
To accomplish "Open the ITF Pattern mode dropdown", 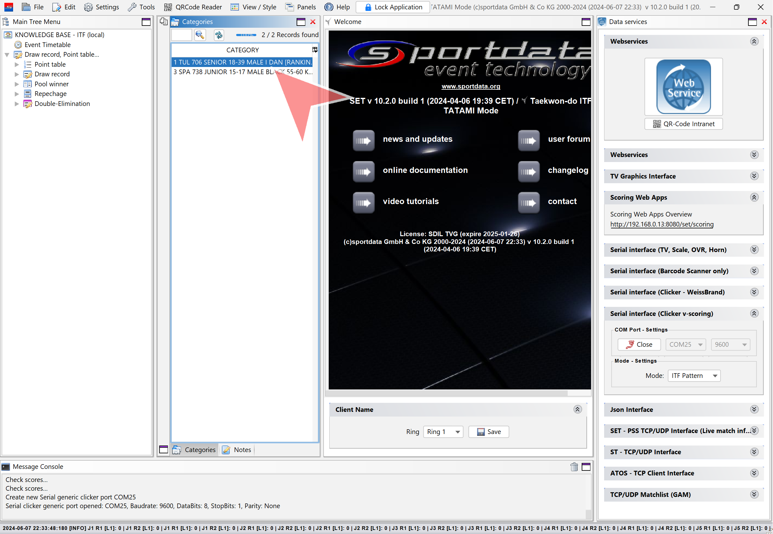I will tap(694, 375).
